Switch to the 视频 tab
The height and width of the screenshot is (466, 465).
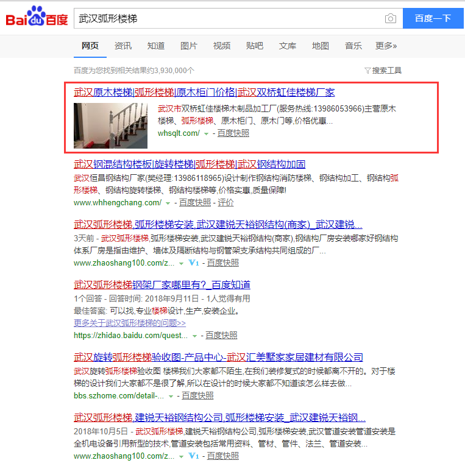(222, 46)
